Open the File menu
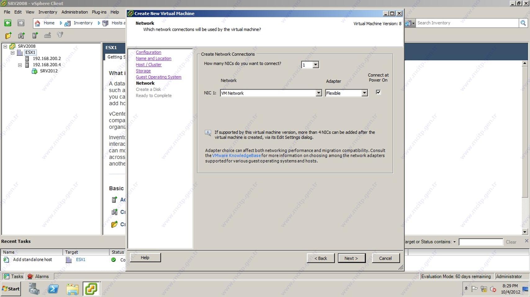 [x=7, y=12]
